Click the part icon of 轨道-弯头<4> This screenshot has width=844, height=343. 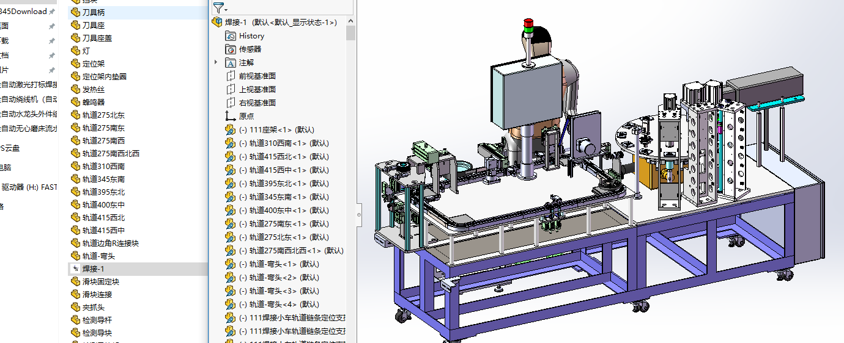[231, 305]
